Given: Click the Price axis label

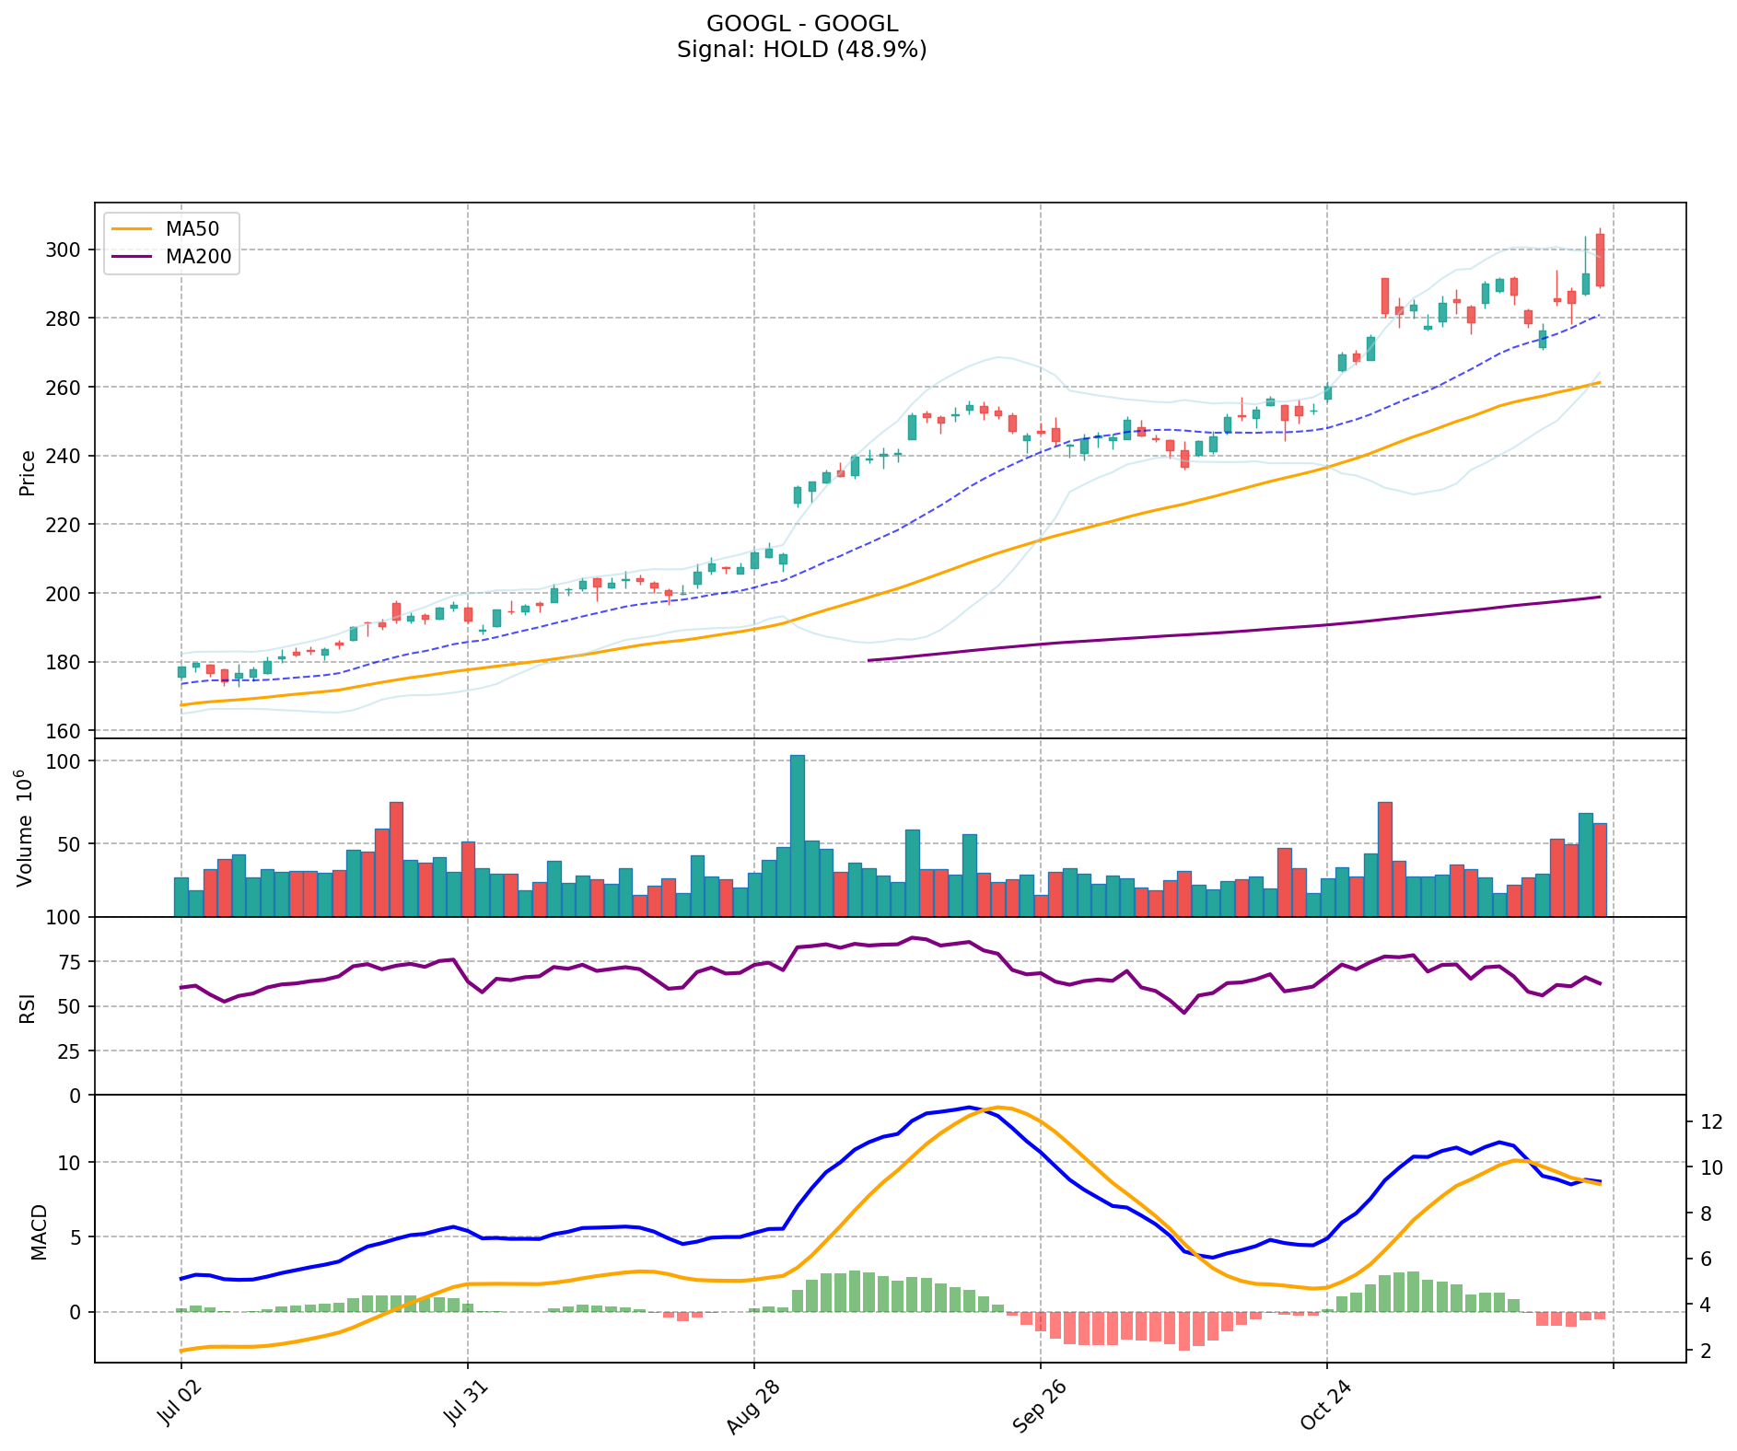Looking at the screenshot, I should tap(28, 472).
